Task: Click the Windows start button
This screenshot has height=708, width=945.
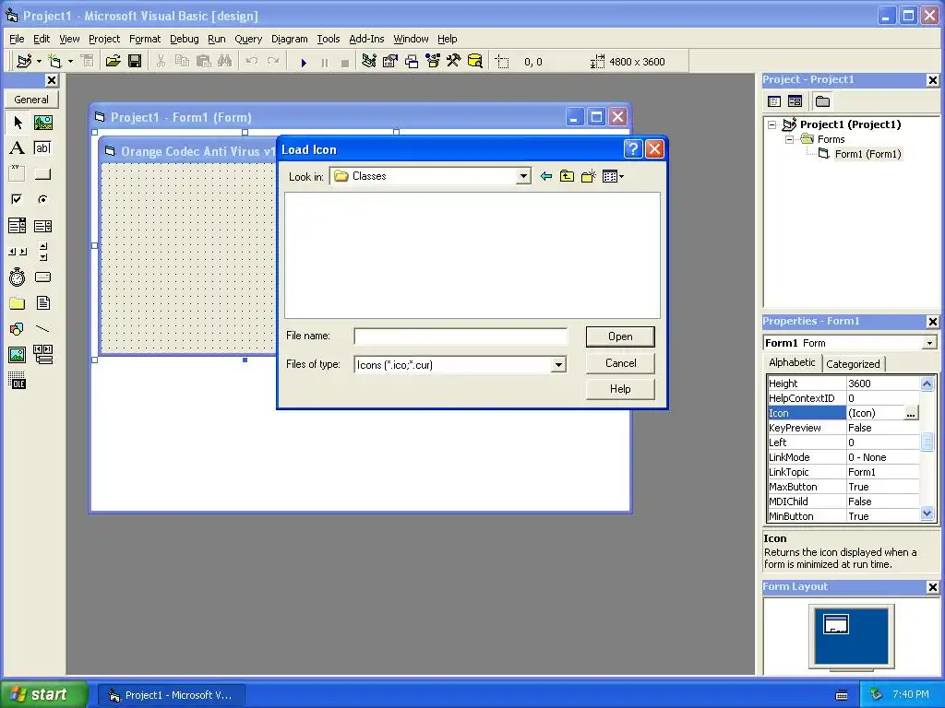Action: tap(42, 695)
